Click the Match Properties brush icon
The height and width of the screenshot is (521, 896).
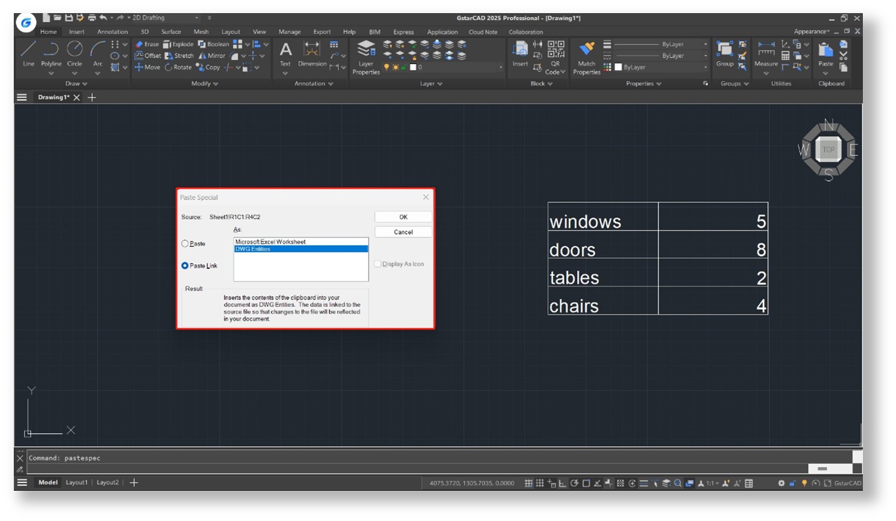click(586, 50)
